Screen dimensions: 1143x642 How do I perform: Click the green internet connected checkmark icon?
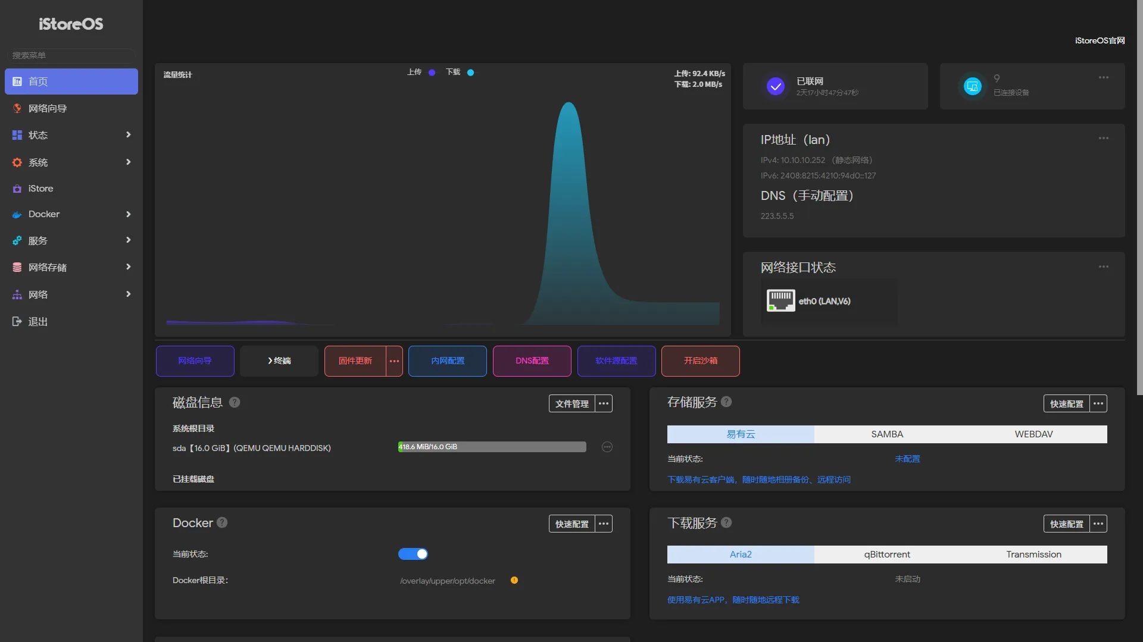pos(775,86)
